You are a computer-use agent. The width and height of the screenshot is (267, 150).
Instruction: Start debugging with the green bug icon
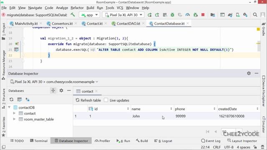click(172, 15)
